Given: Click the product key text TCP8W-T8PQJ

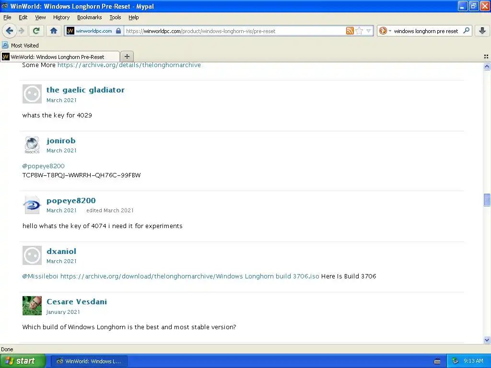Looking at the screenshot, I should pyautogui.click(x=82, y=175).
